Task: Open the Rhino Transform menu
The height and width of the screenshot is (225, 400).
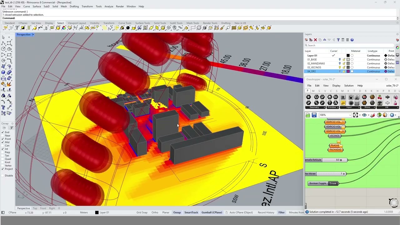Action: point(87,6)
